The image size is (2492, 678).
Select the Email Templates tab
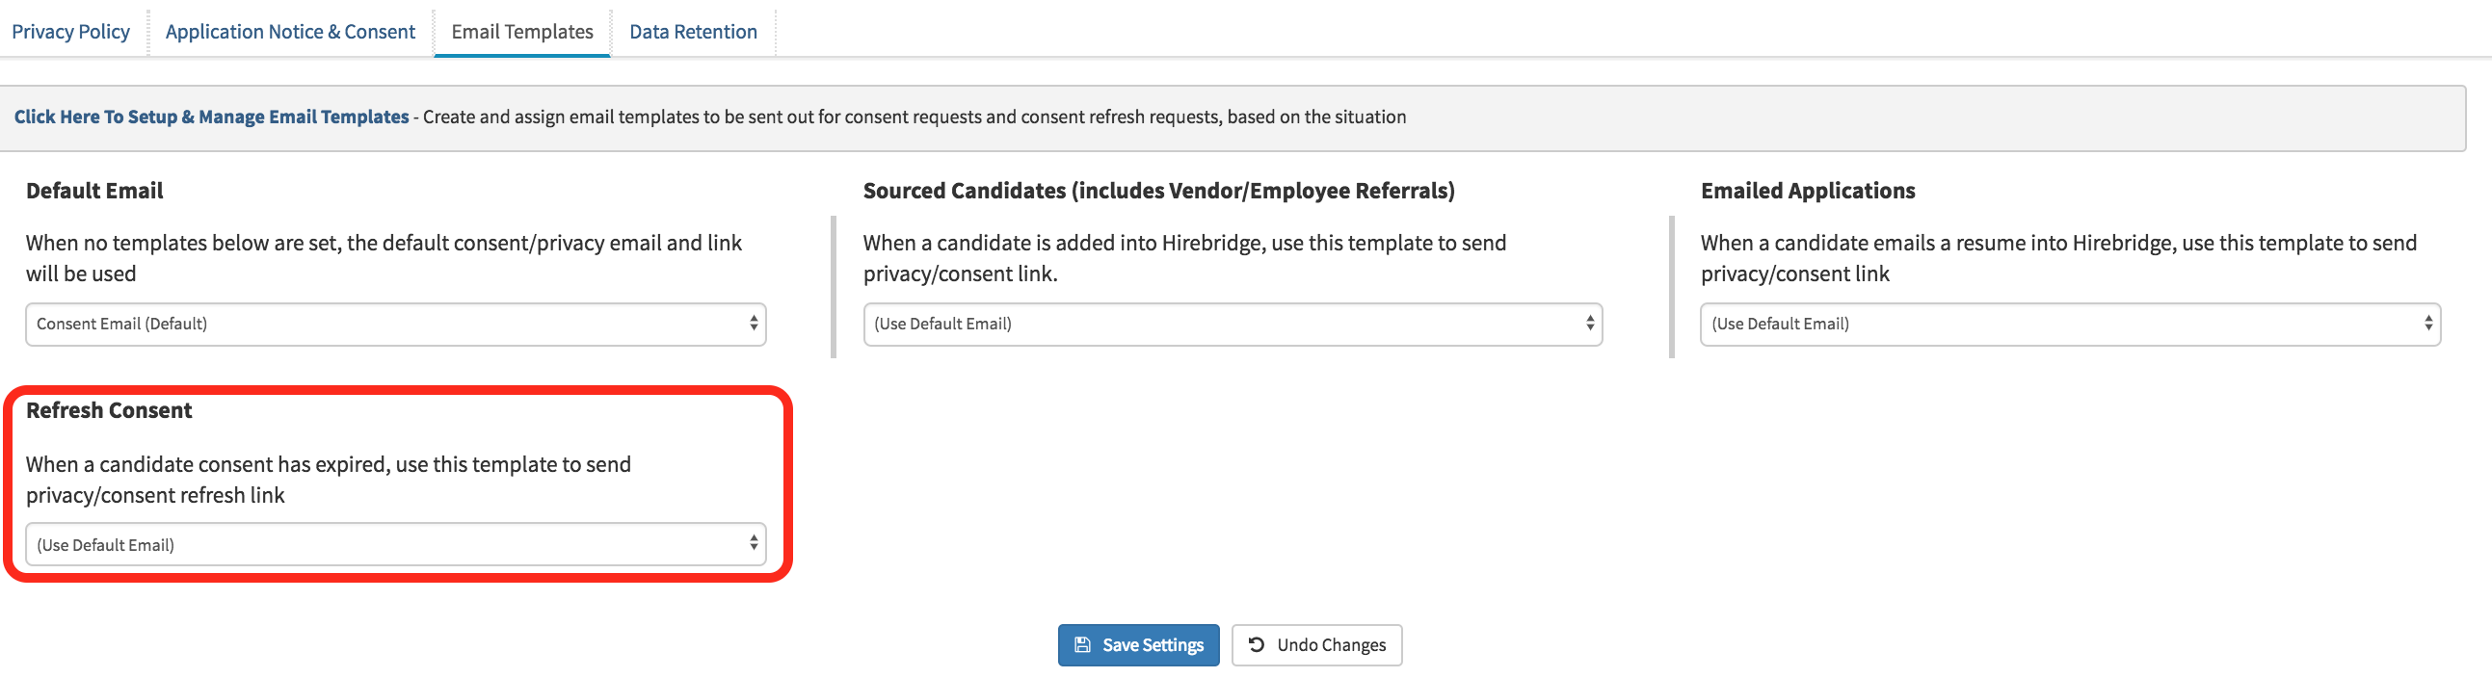(x=521, y=30)
